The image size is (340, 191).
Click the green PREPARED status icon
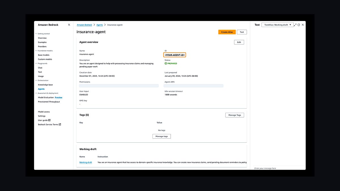166,63
